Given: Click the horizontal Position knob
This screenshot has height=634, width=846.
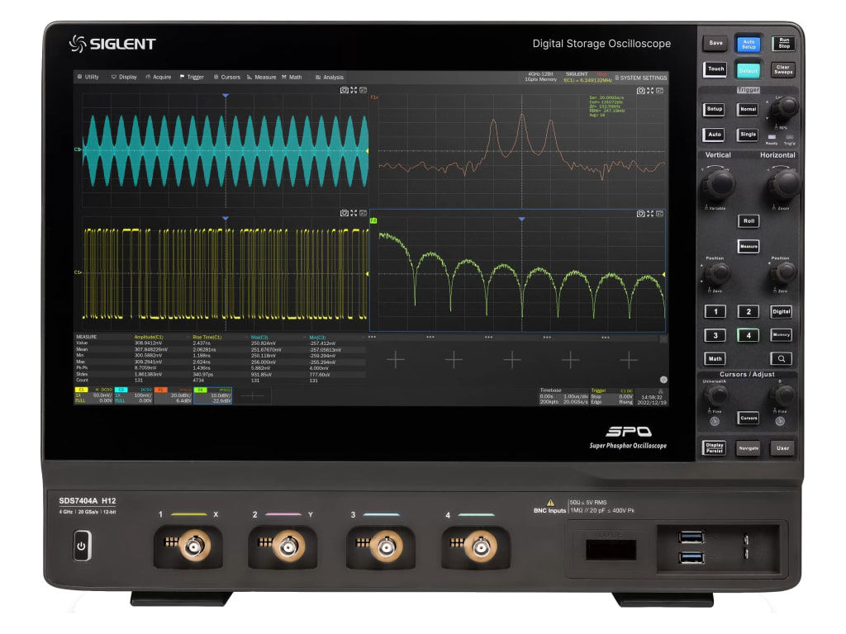Looking at the screenshot, I should click(782, 274).
